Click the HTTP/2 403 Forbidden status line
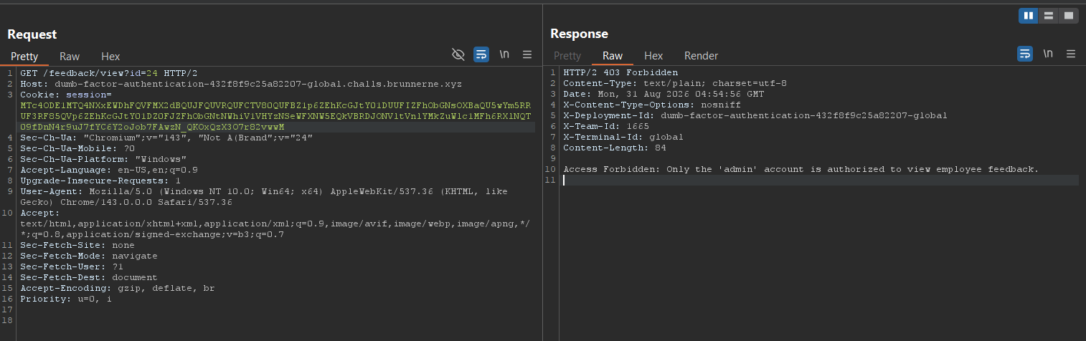This screenshot has height=341, width=1086. [620, 72]
